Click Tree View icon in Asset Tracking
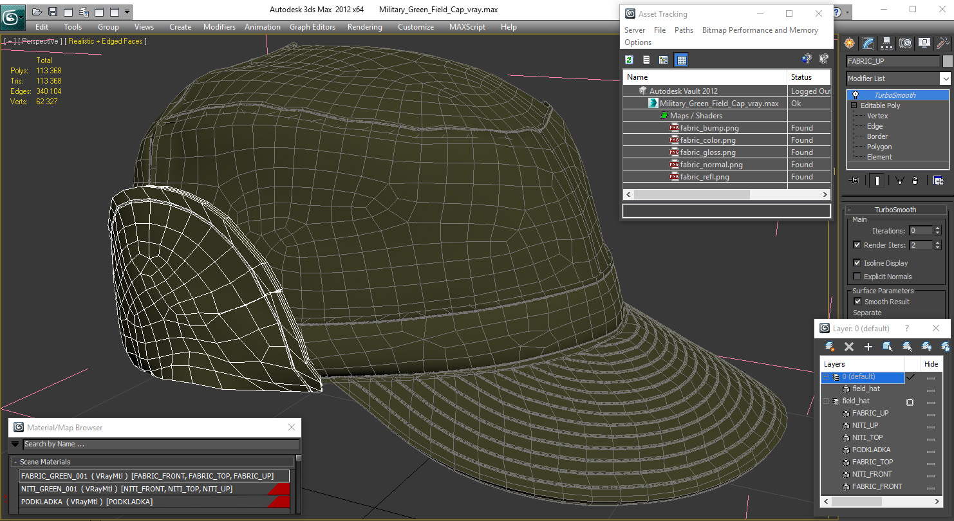The height and width of the screenshot is (521, 954). point(664,60)
